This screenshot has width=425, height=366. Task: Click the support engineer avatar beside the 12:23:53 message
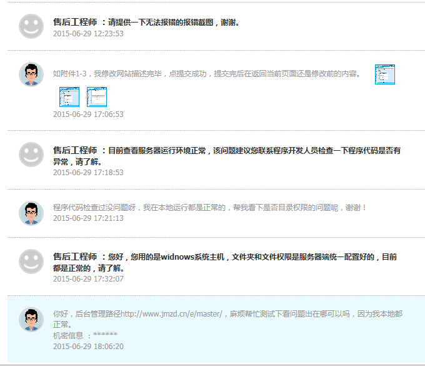pyautogui.click(x=31, y=26)
